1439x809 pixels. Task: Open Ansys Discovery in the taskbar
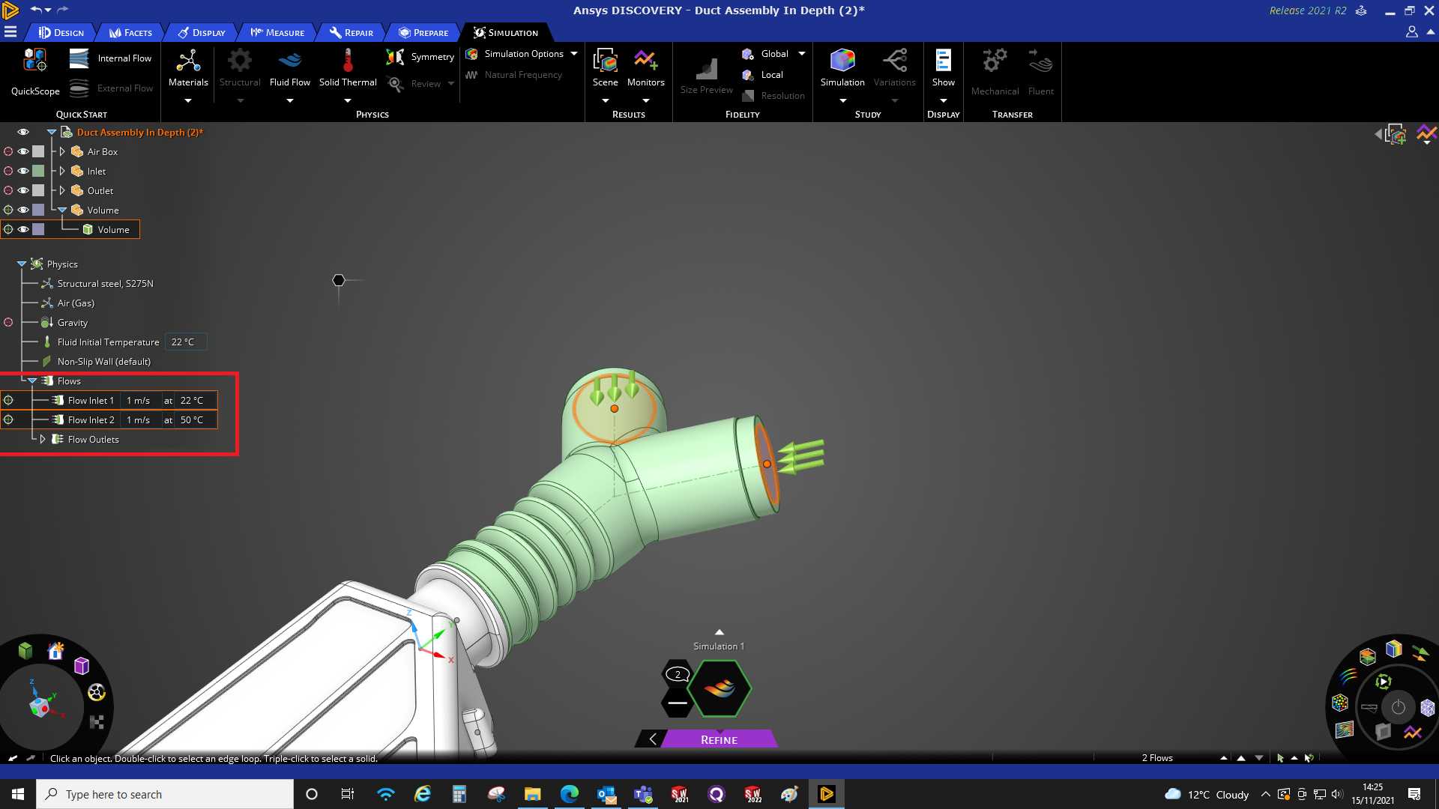pyautogui.click(x=827, y=794)
